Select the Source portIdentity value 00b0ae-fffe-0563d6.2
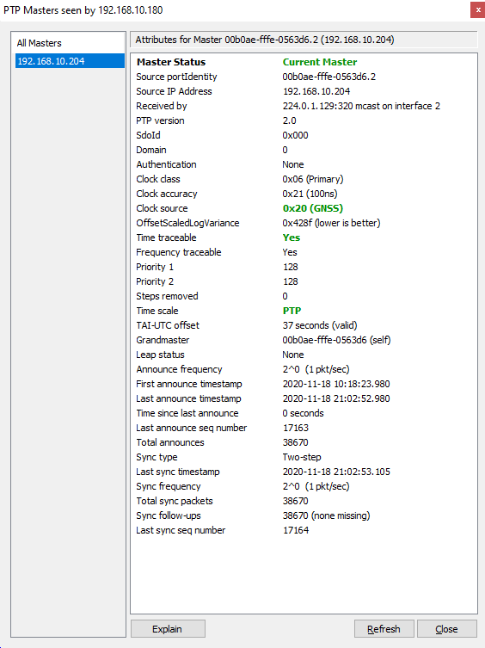 [x=328, y=77]
